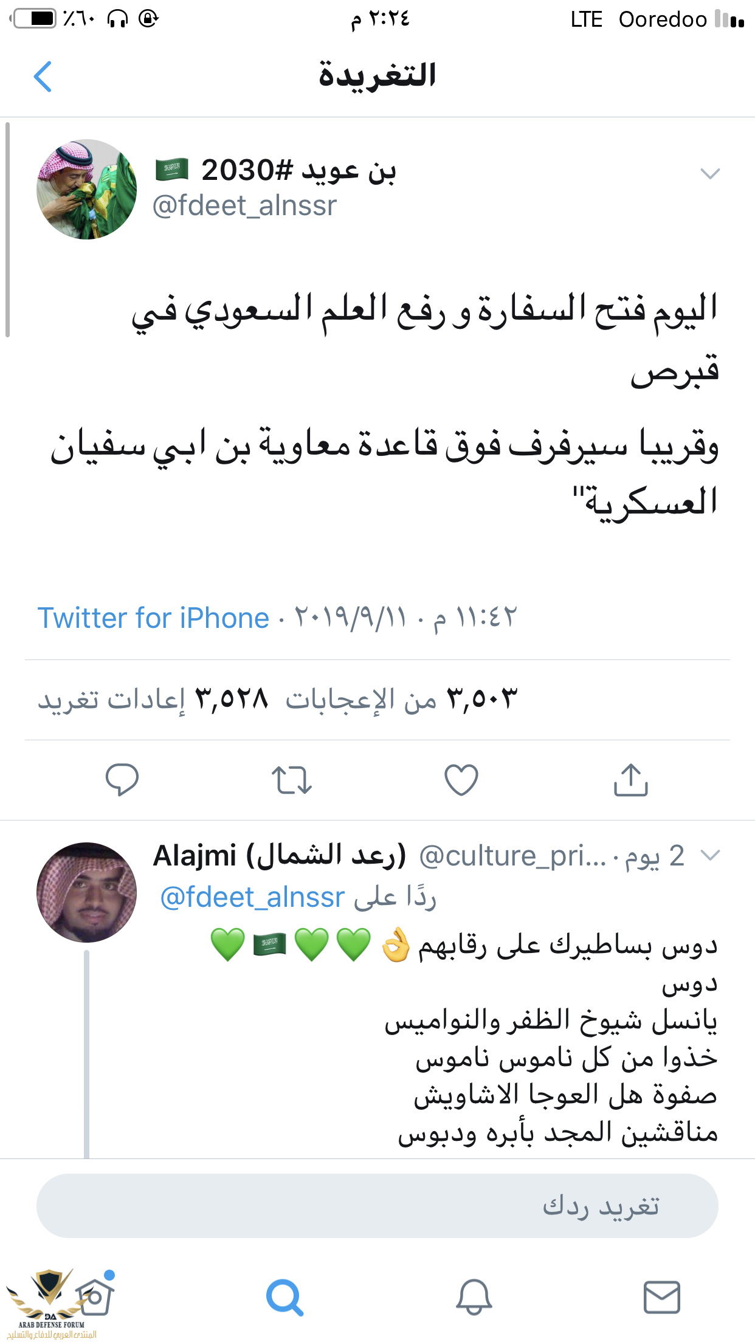Open the Search tab magnifier icon
Image resolution: width=755 pixels, height=1342 pixels.
tap(284, 1297)
